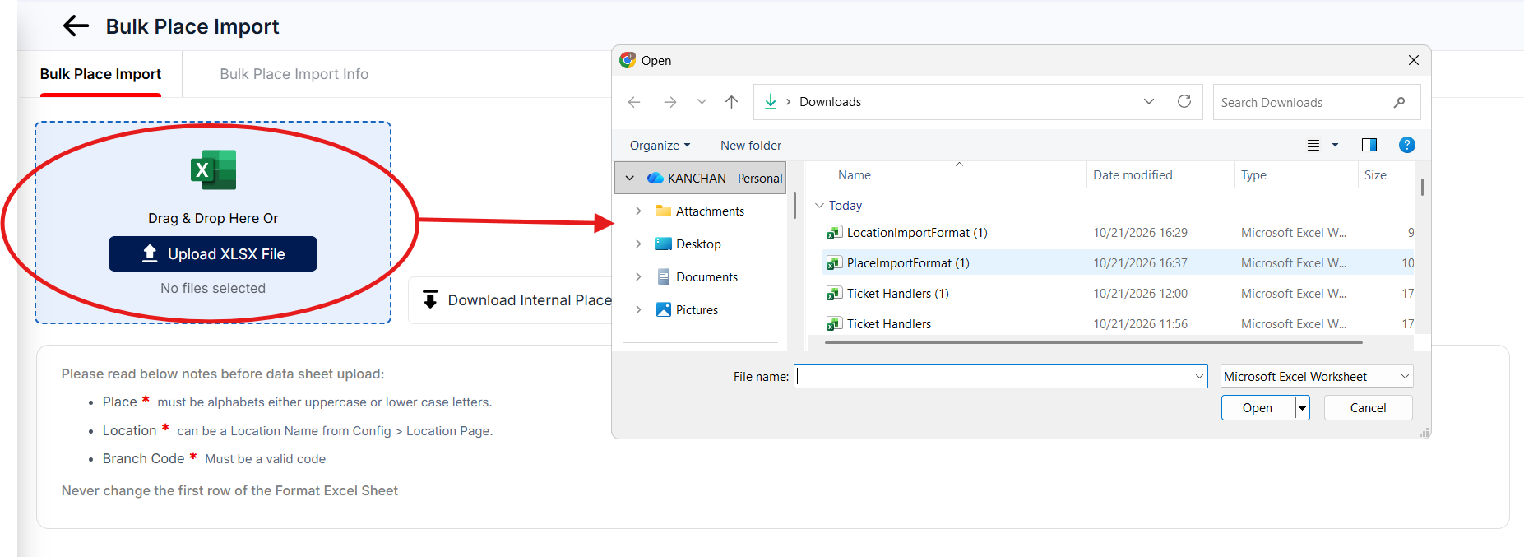Screen dimensions: 1524x557
Task: Expand the Attachments folder node
Action: pyautogui.click(x=638, y=211)
